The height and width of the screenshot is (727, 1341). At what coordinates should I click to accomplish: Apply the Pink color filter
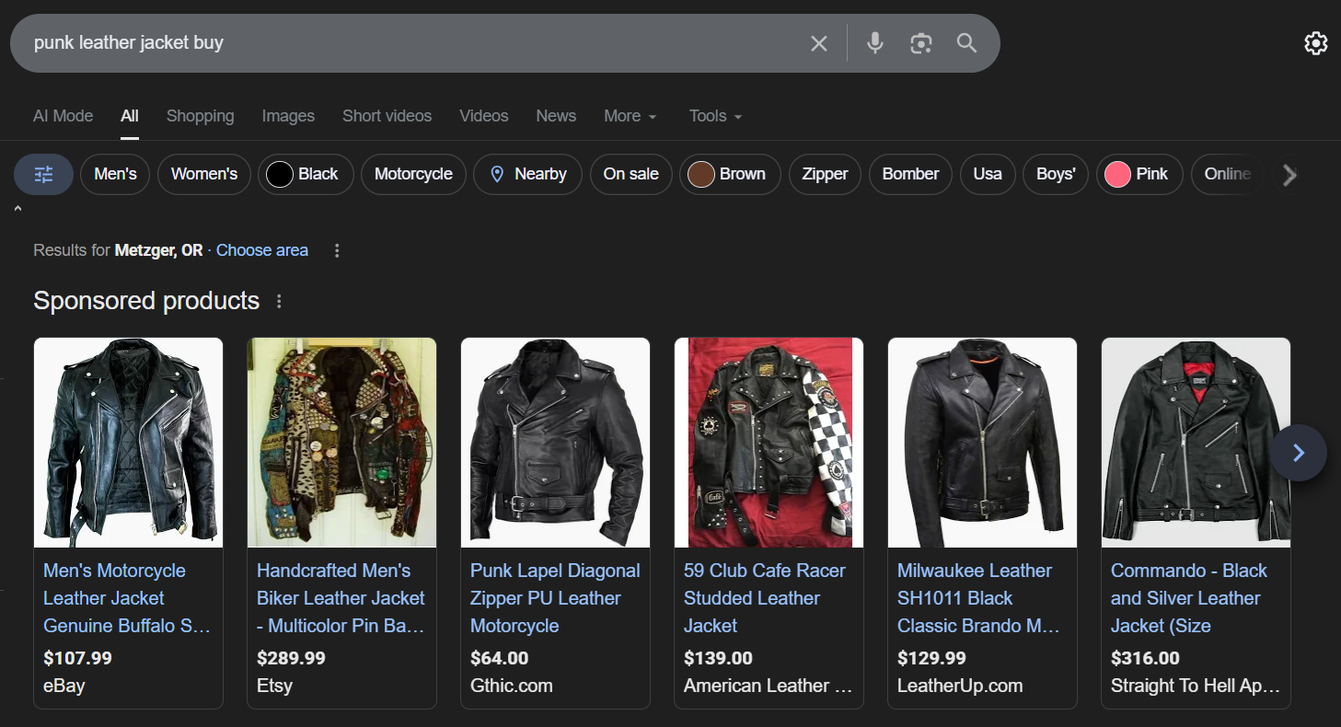pyautogui.click(x=1139, y=174)
